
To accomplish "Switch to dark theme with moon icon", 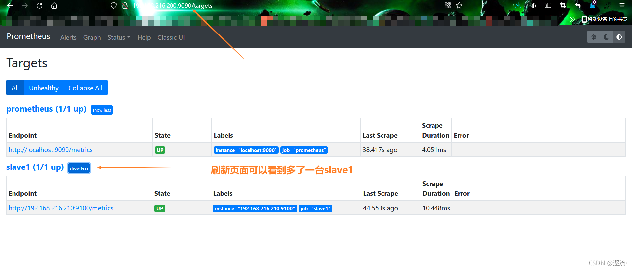I will click(606, 37).
